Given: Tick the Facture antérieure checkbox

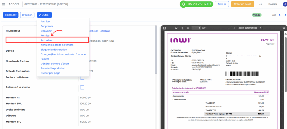Looking at the screenshot, I should click(x=82, y=78).
